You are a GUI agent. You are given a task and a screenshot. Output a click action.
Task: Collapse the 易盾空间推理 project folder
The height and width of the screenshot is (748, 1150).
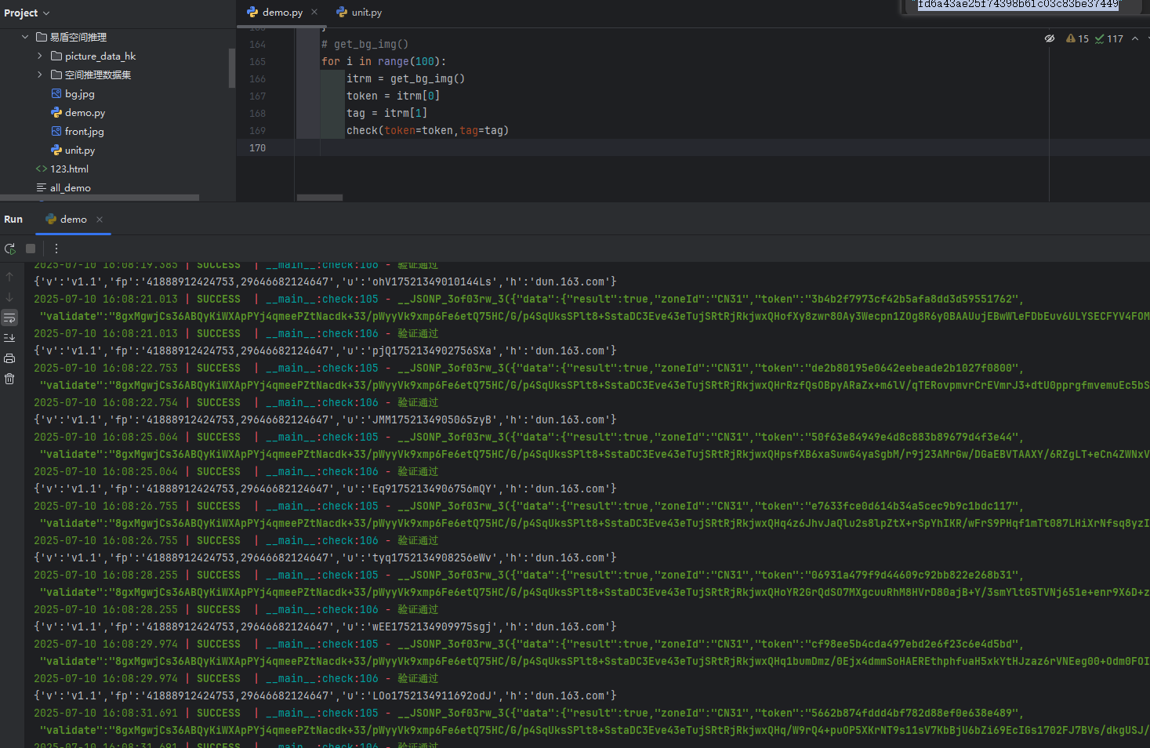click(25, 37)
